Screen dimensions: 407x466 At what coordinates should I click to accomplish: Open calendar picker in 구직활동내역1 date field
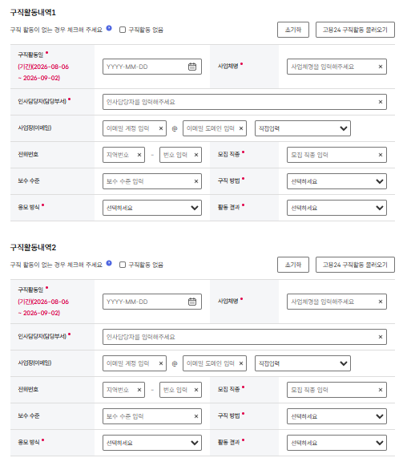pos(192,67)
